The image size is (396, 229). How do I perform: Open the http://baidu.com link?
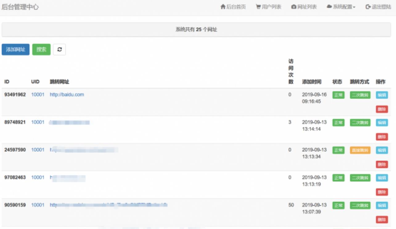click(67, 95)
